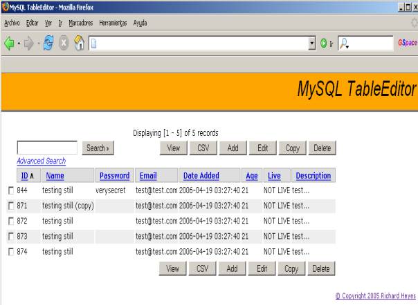Click the bottom Copy button
The width and height of the screenshot is (418, 305).
point(291,268)
